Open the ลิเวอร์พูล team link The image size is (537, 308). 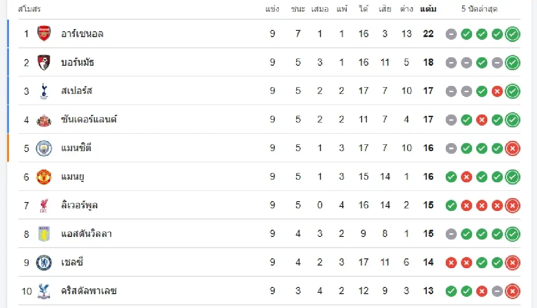point(79,205)
